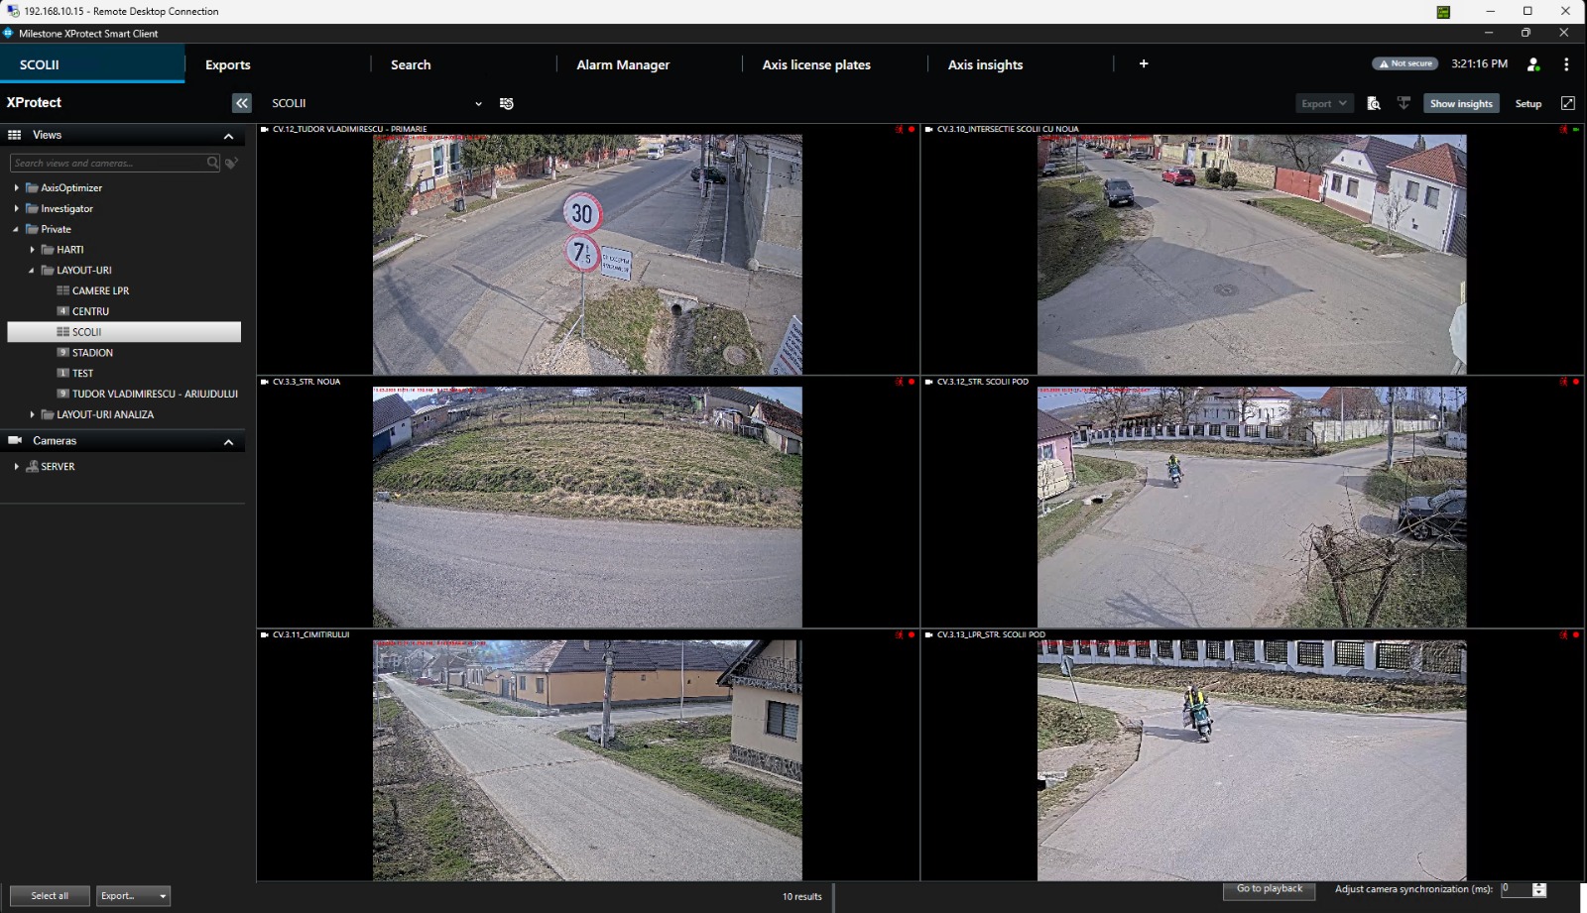Click the Select all button

pyautogui.click(x=50, y=896)
